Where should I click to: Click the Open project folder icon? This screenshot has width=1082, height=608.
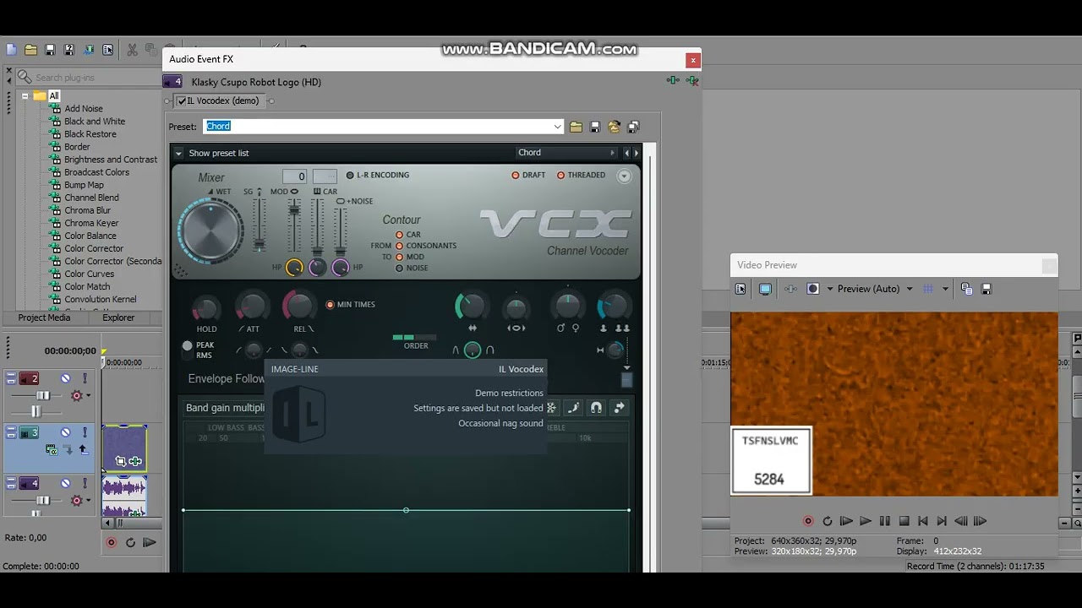[31, 51]
